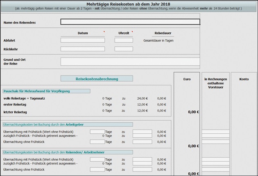Select the Pauschale für Mehraufwand für Verpflegung heading
The image size is (258, 176).
[x=46, y=91]
